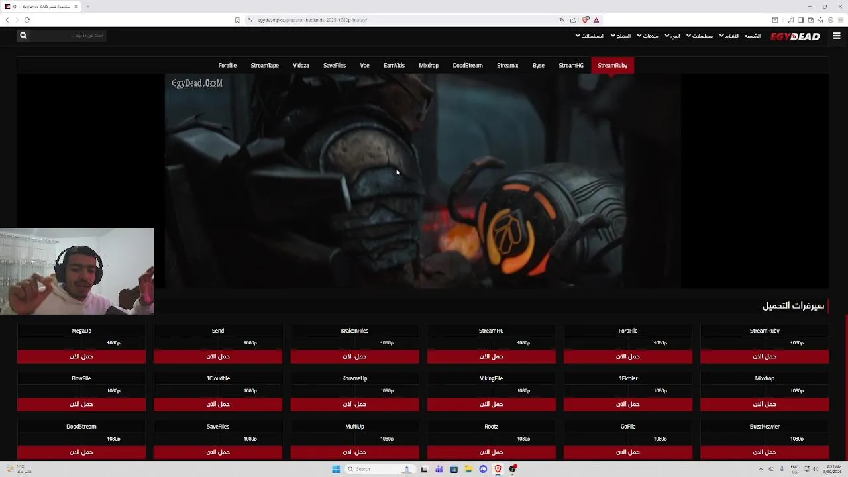Open the Brave wallet icon
The height and width of the screenshot is (477, 848).
coord(810,20)
